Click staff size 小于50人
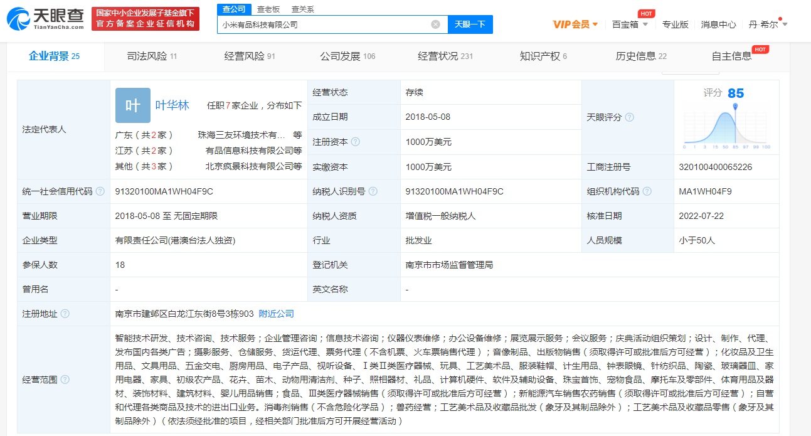The image size is (811, 436). pos(697,240)
